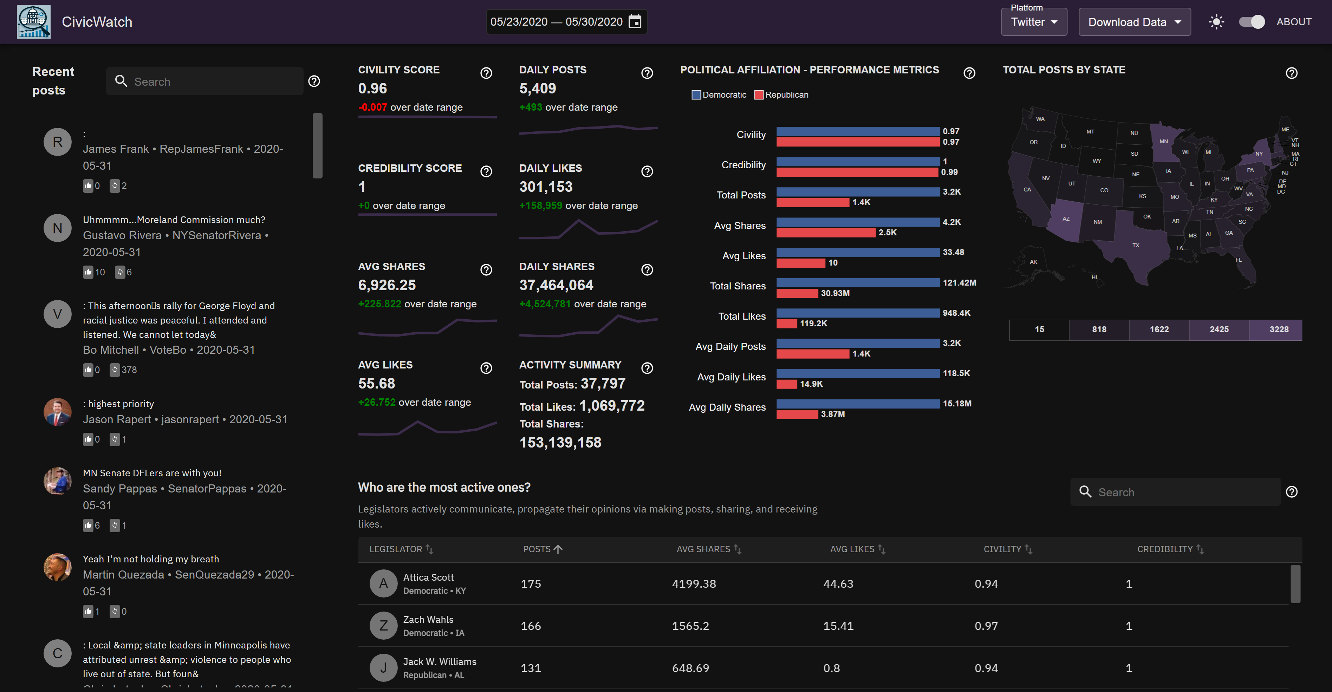
Task: Sort table by Legislator column
Action: pyautogui.click(x=401, y=549)
